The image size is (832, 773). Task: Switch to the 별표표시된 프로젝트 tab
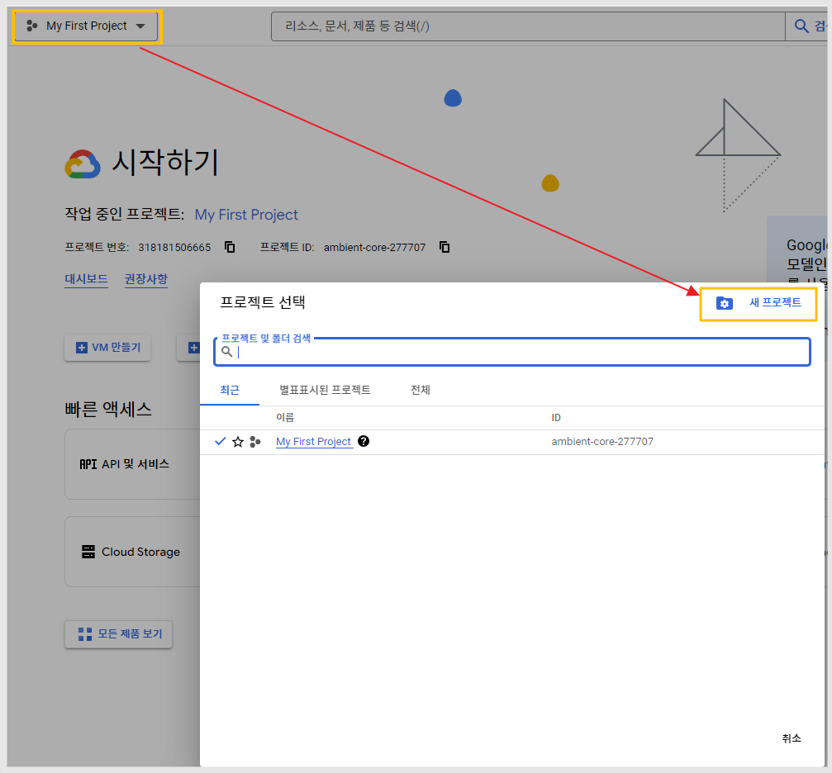coord(325,390)
